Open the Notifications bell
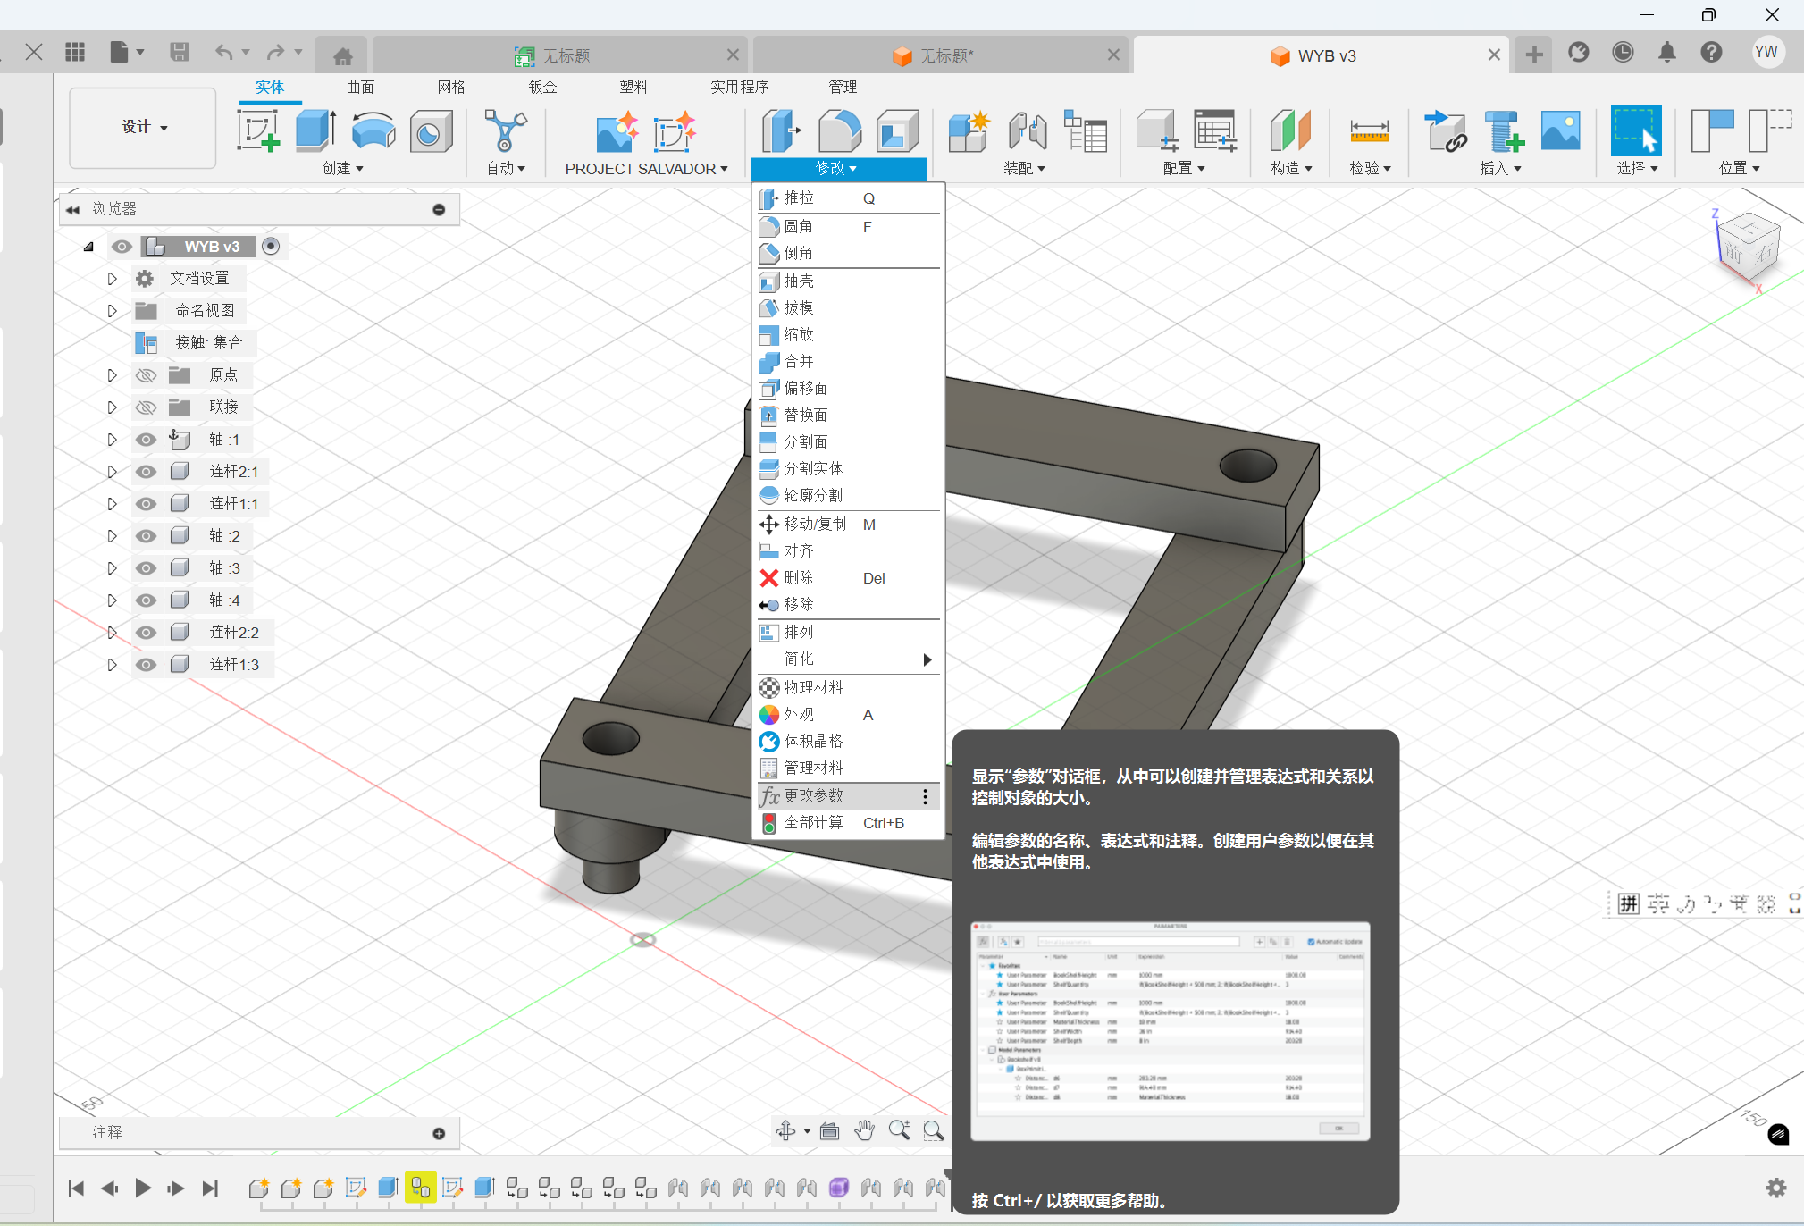The width and height of the screenshot is (1804, 1226). point(1666,52)
